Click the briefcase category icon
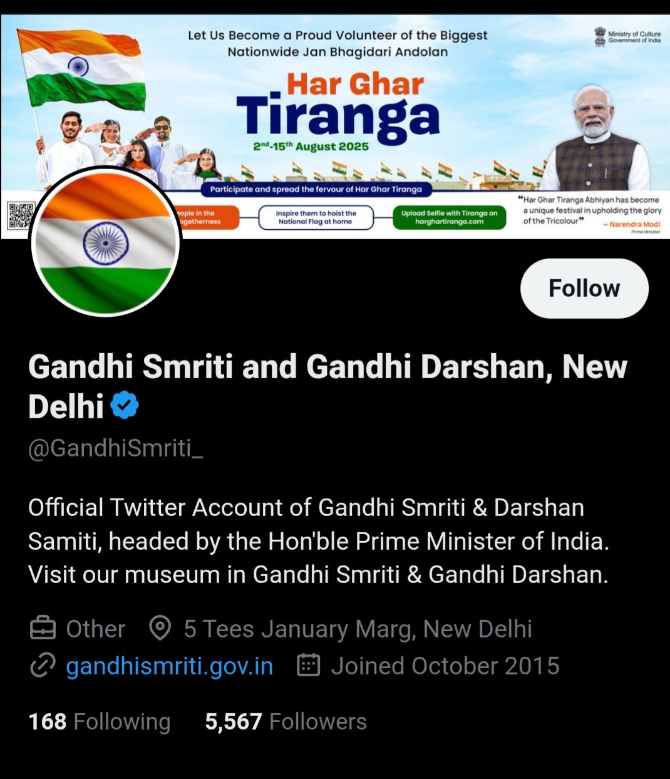Screen dimensions: 670x779 click(43, 628)
